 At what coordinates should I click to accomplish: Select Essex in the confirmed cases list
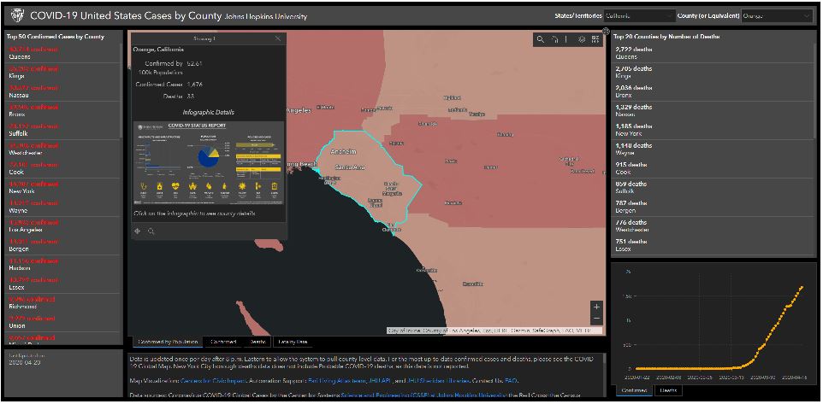(62, 284)
